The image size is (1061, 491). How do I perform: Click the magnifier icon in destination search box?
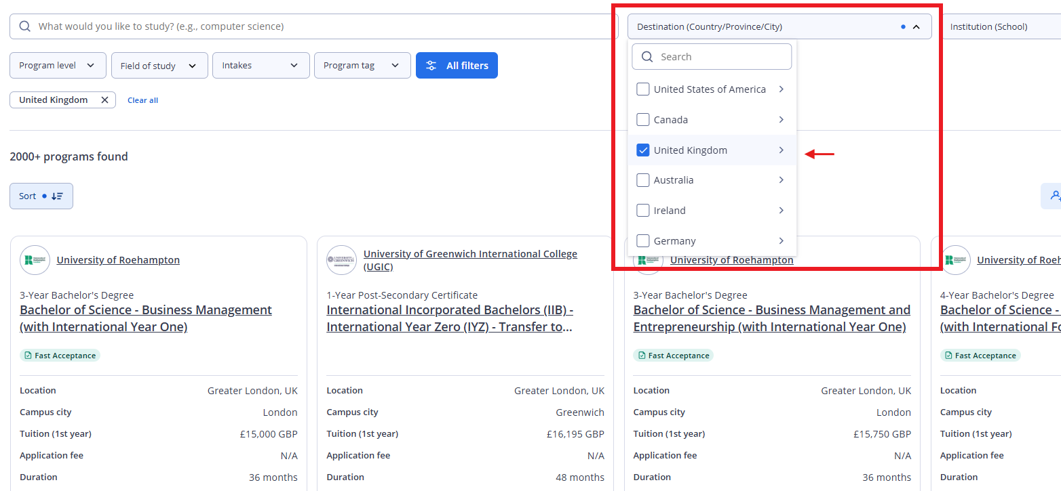647,57
